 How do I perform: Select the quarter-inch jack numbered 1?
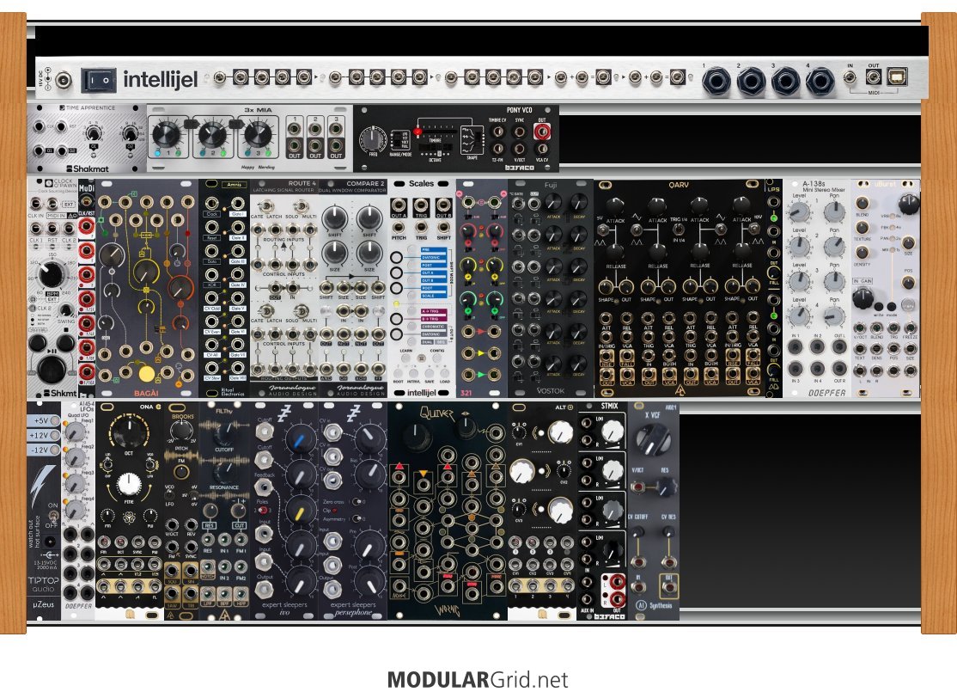(716, 81)
